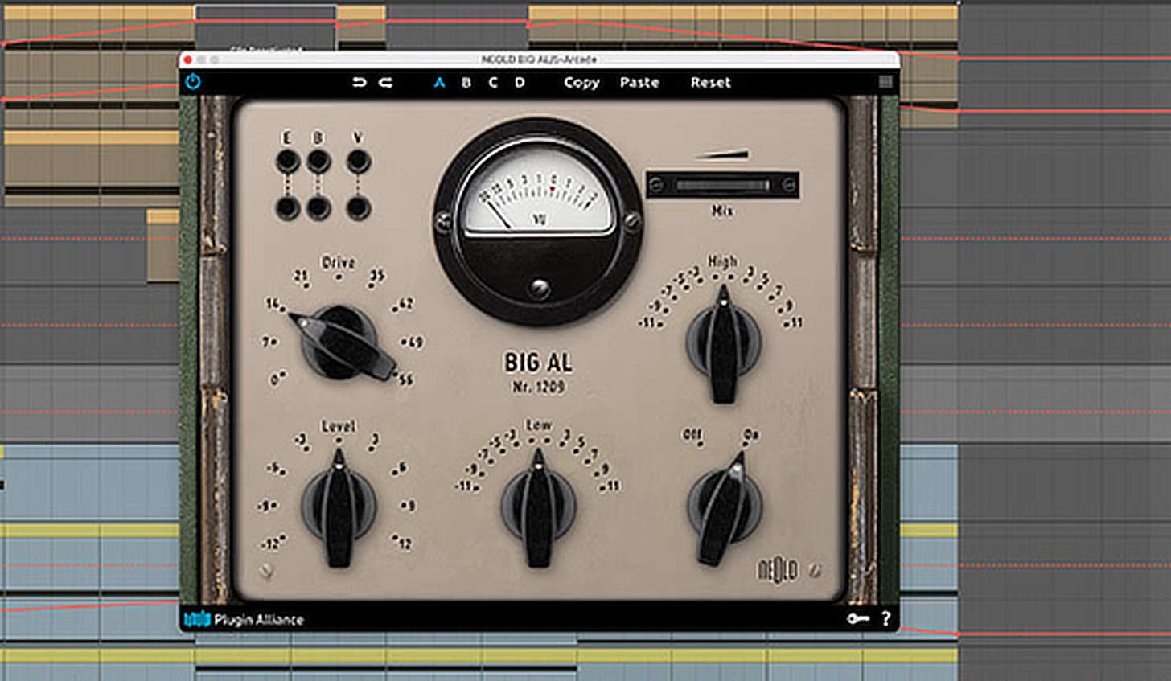
Task: Click the upper B jack socket
Action: (x=318, y=162)
